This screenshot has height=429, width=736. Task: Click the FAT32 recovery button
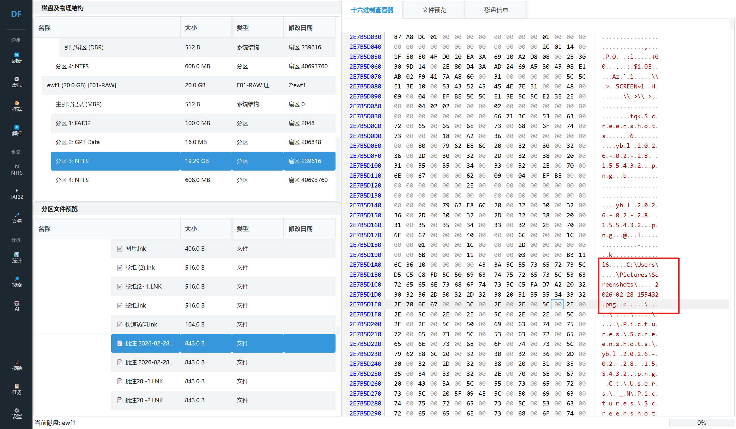click(17, 194)
